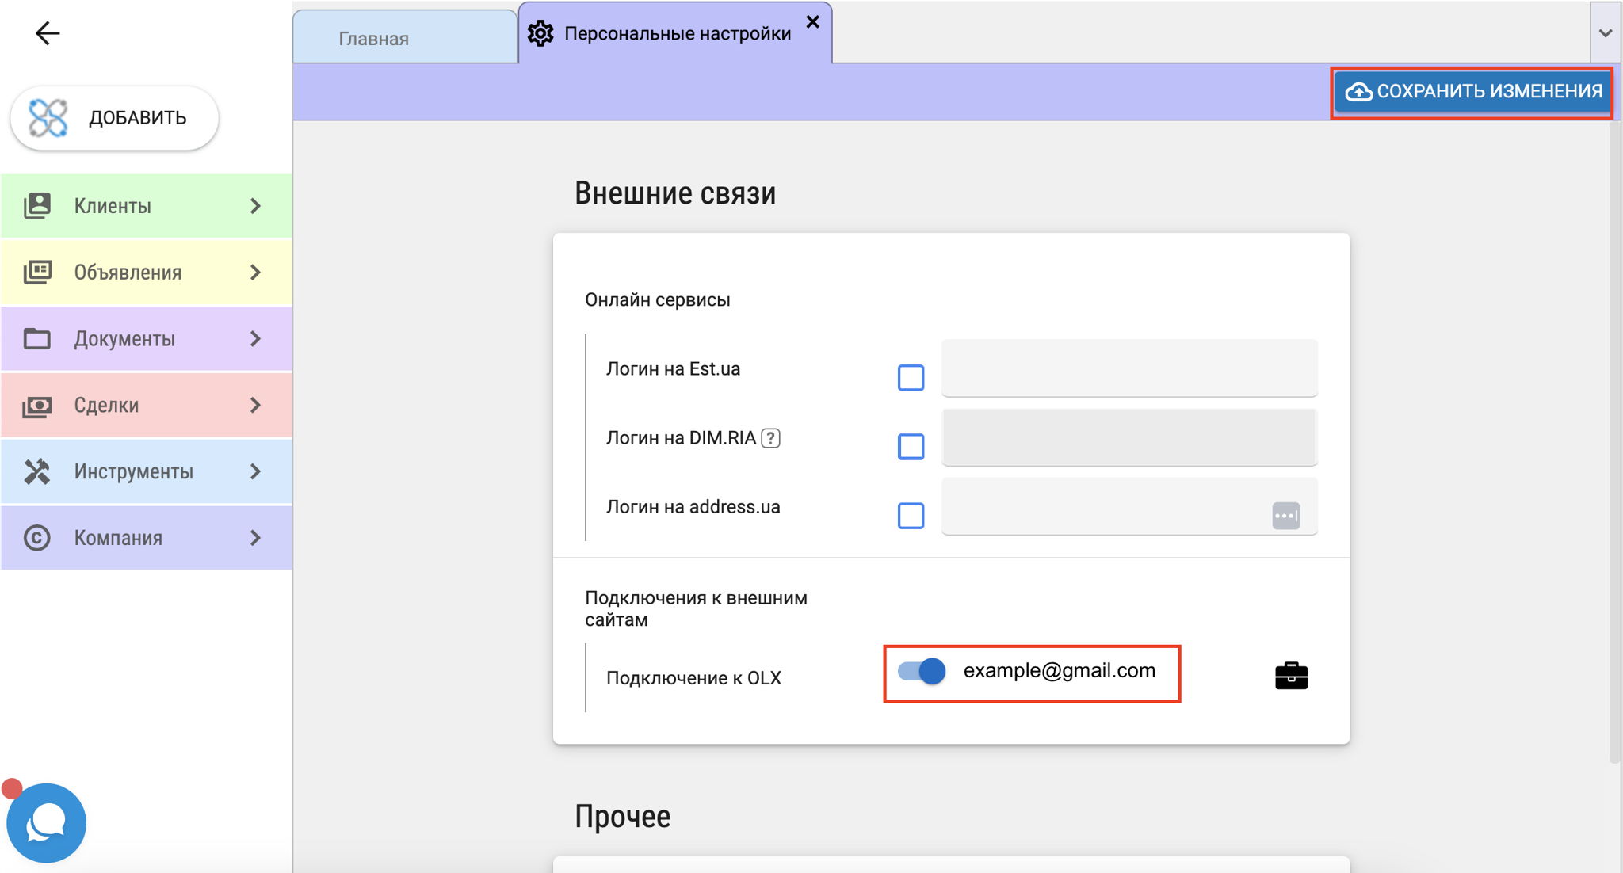
Task: Click the address.ua login input field
Action: tap(1129, 506)
